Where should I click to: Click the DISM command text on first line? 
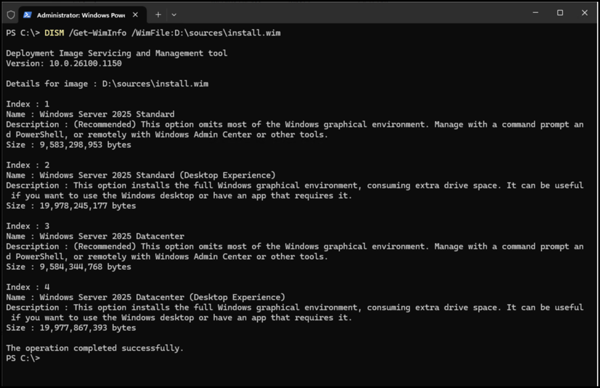tap(54, 33)
